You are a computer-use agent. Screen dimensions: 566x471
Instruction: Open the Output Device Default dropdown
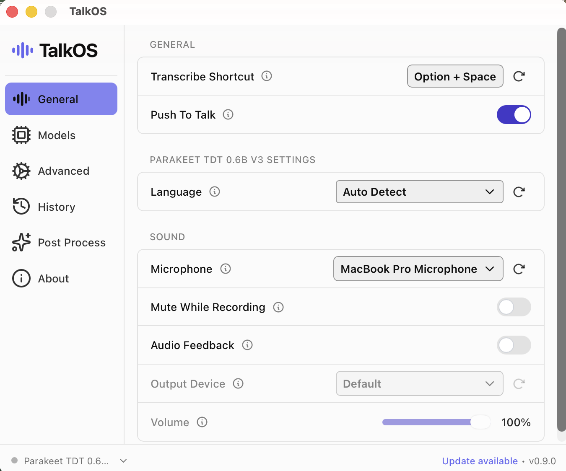pyautogui.click(x=420, y=384)
